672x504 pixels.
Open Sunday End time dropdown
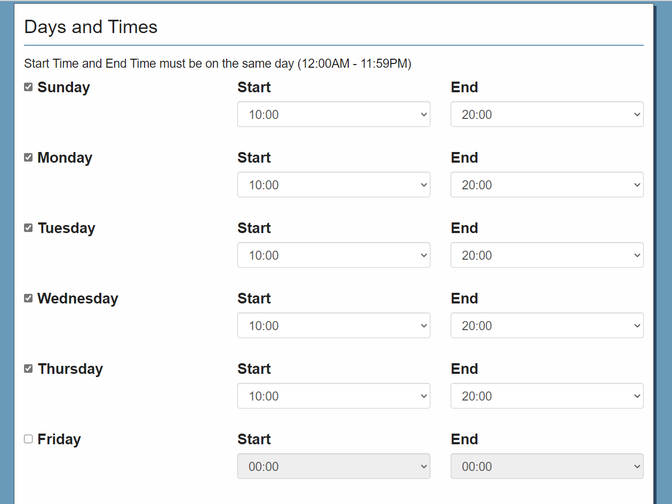547,115
